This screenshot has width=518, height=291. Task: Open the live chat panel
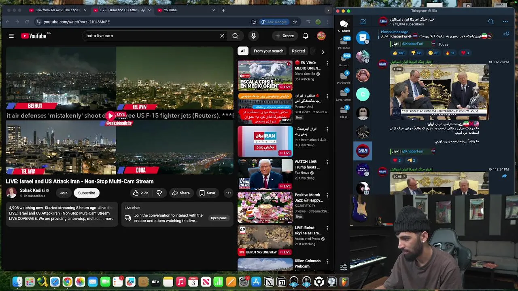pos(219,218)
